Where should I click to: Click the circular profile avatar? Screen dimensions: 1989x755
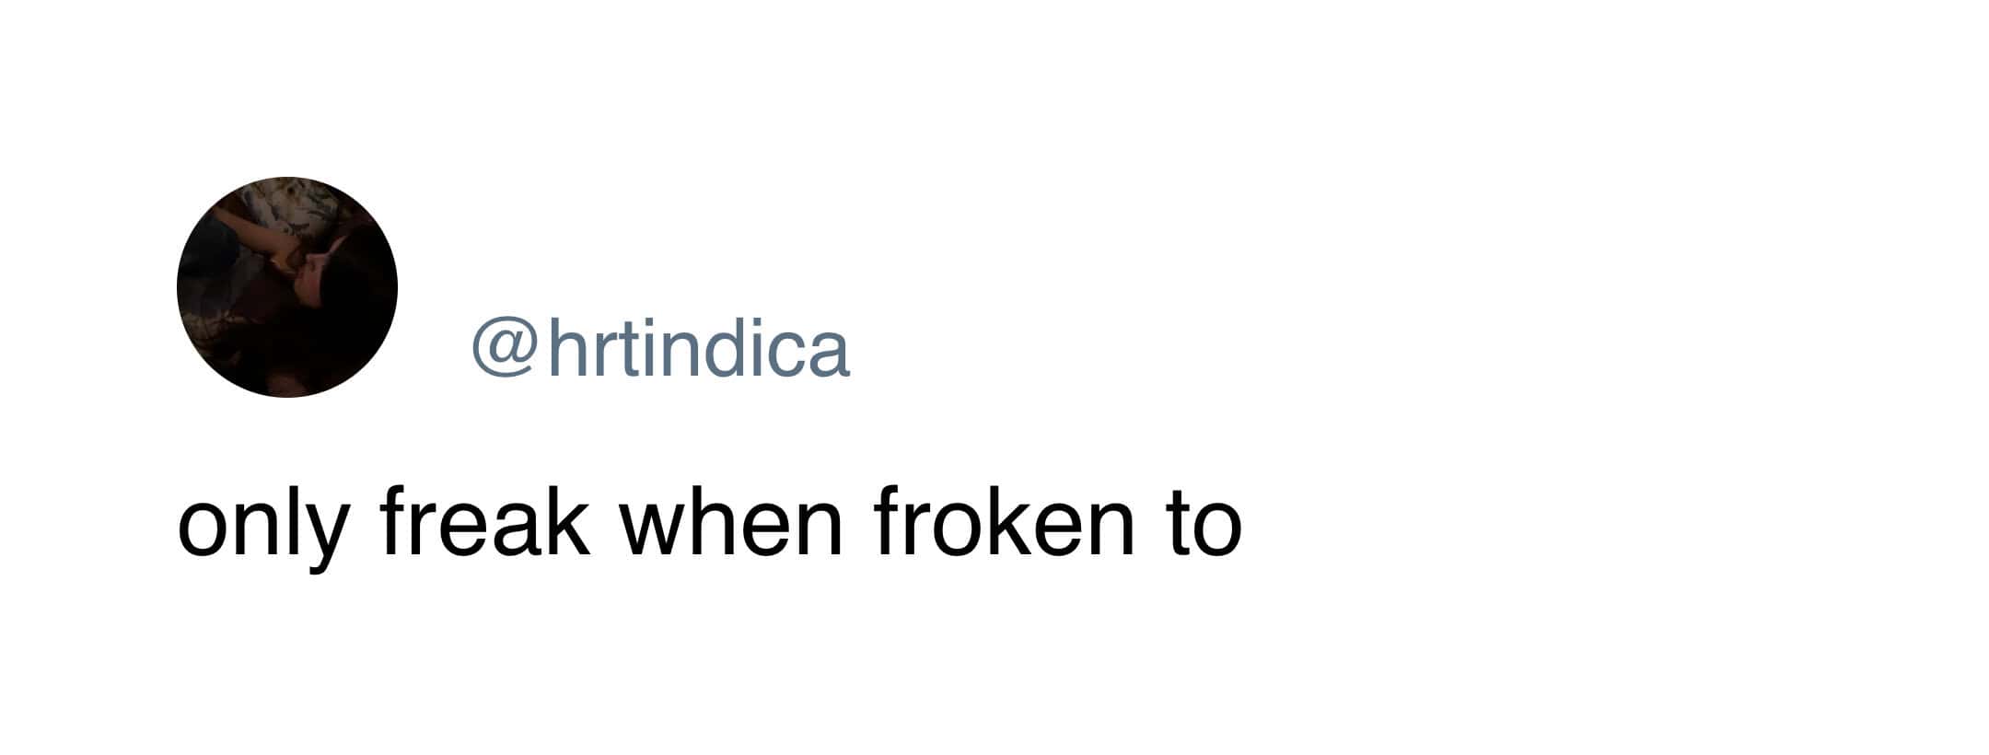pos(286,286)
